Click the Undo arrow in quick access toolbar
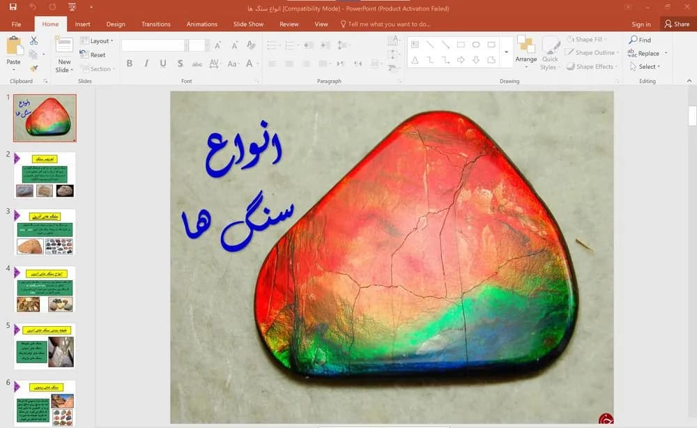The height and width of the screenshot is (428, 697). pyautogui.click(x=33, y=7)
